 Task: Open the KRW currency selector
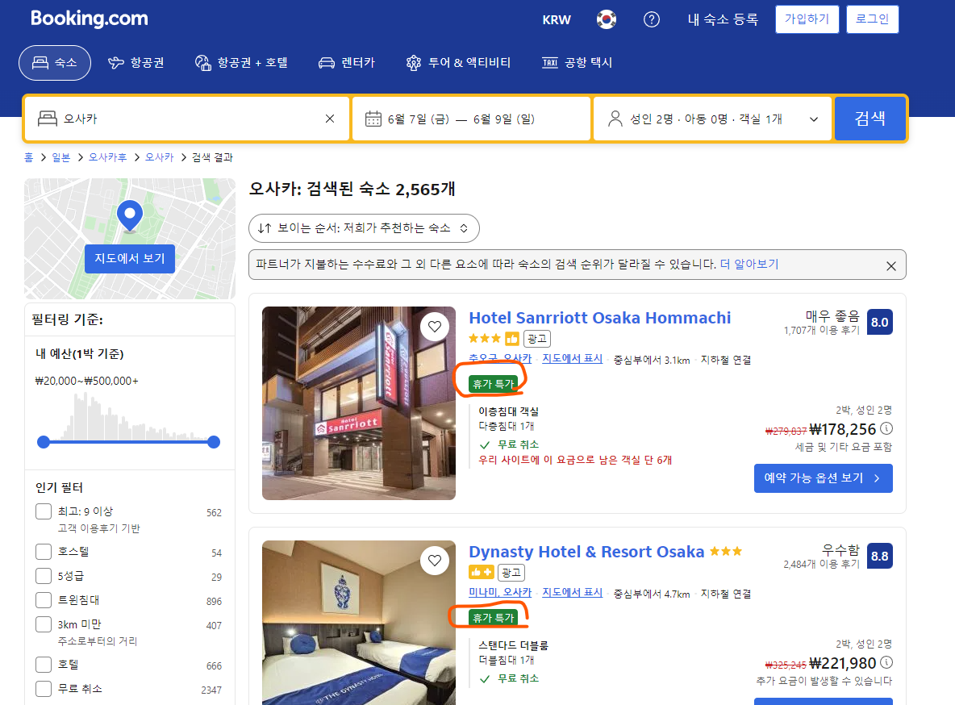tap(557, 20)
